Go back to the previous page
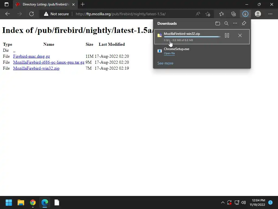 coord(7,14)
